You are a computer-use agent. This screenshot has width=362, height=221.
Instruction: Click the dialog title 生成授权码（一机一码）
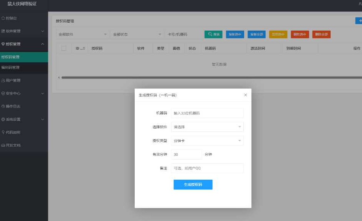[x=158, y=95]
